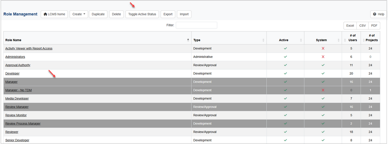Open the Manager role link
This screenshot has height=144, width=388.
tap(11, 82)
